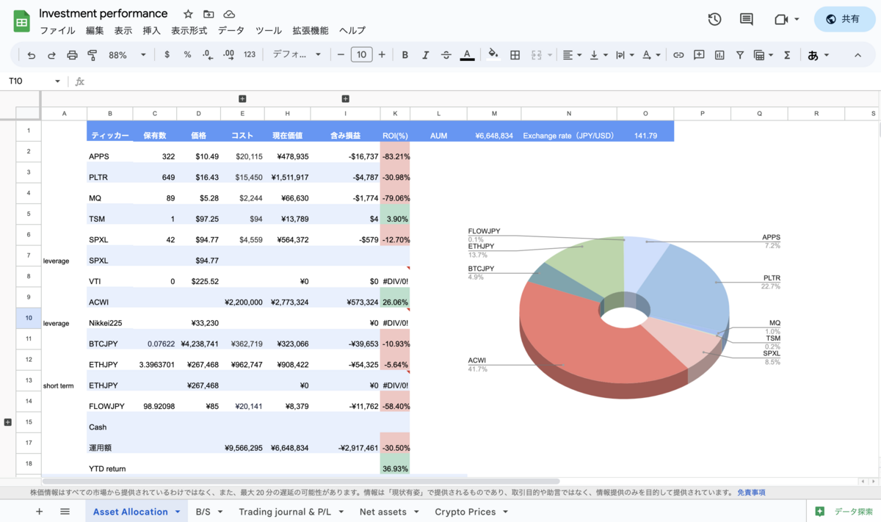Undo the last action
The width and height of the screenshot is (881, 522).
(x=30, y=54)
